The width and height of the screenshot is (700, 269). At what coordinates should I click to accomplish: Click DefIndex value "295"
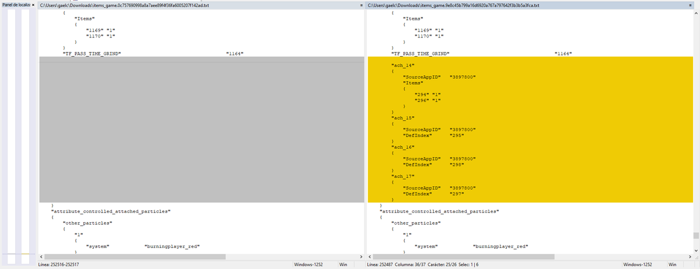pos(457,135)
